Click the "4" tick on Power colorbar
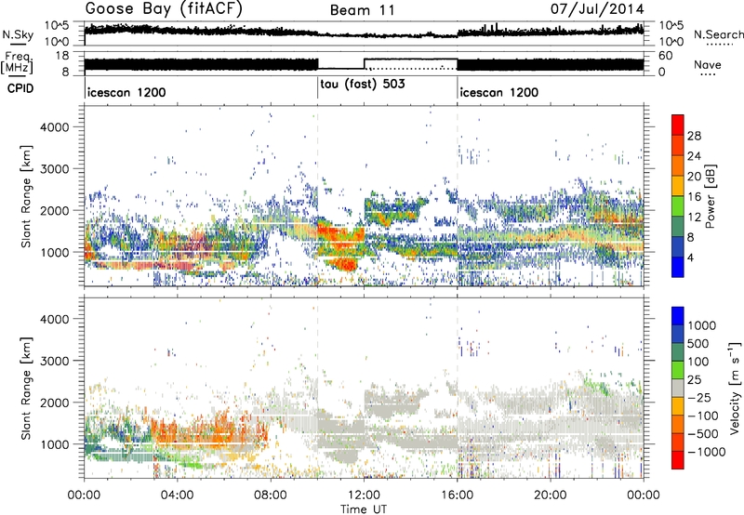744x515 pixels. click(690, 258)
